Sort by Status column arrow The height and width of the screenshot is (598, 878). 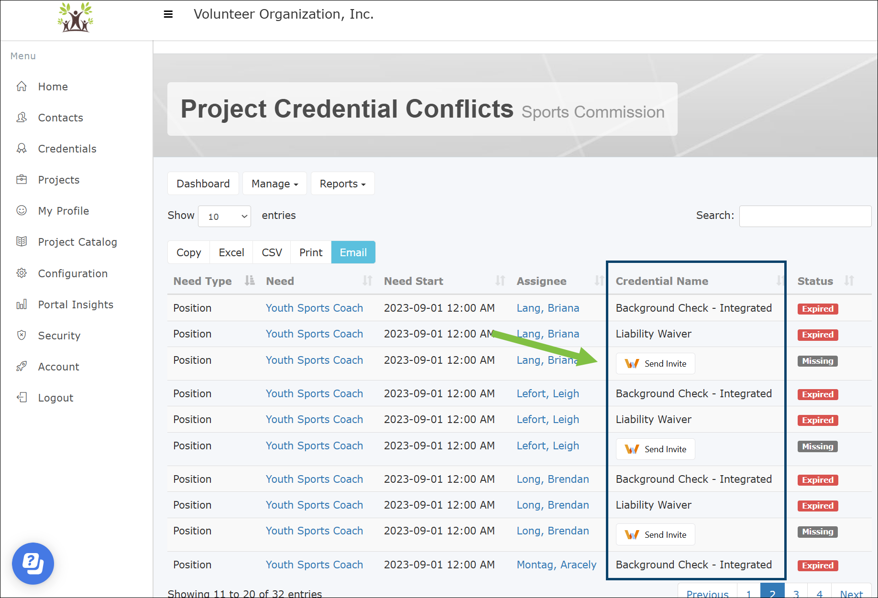849,281
